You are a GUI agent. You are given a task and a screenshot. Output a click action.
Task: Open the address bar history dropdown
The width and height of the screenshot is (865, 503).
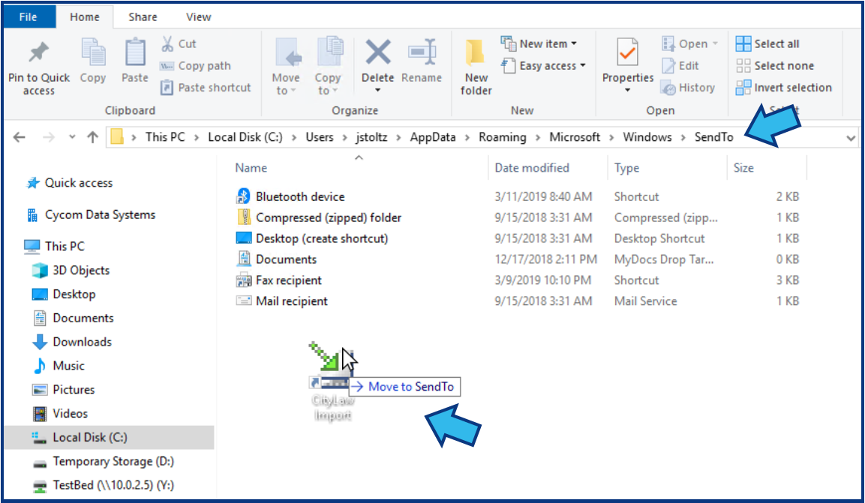[x=849, y=136]
